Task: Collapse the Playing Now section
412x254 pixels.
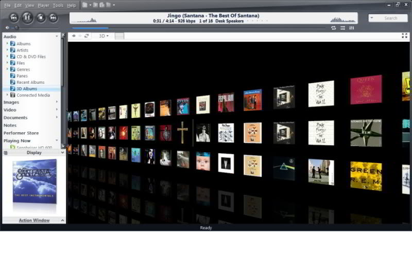Action: tap(57, 140)
